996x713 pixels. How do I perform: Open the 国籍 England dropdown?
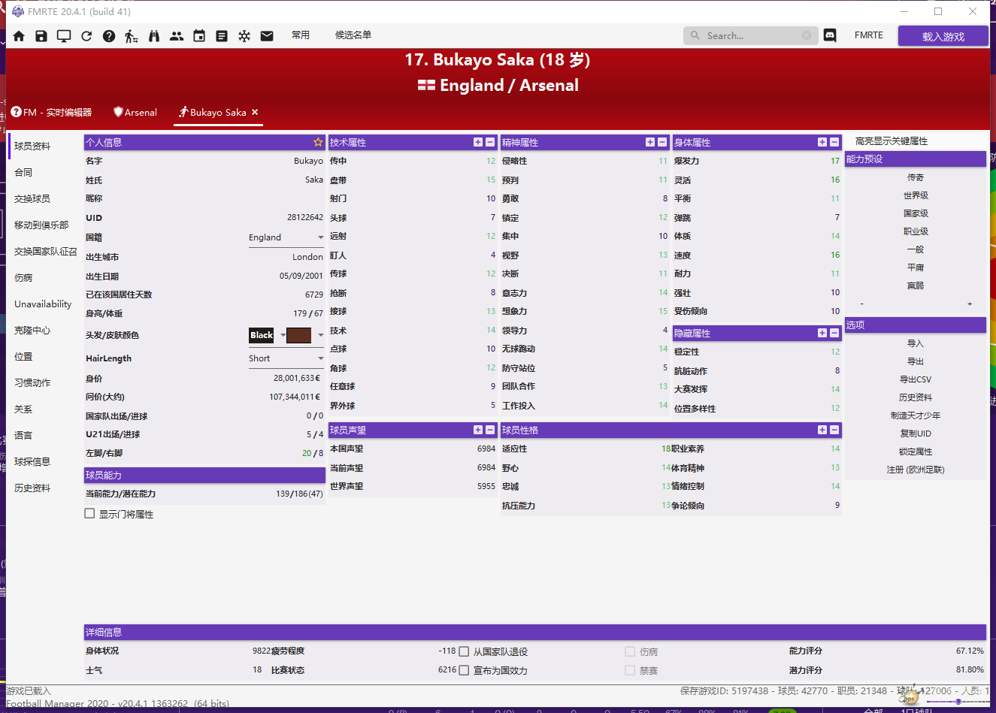click(286, 237)
